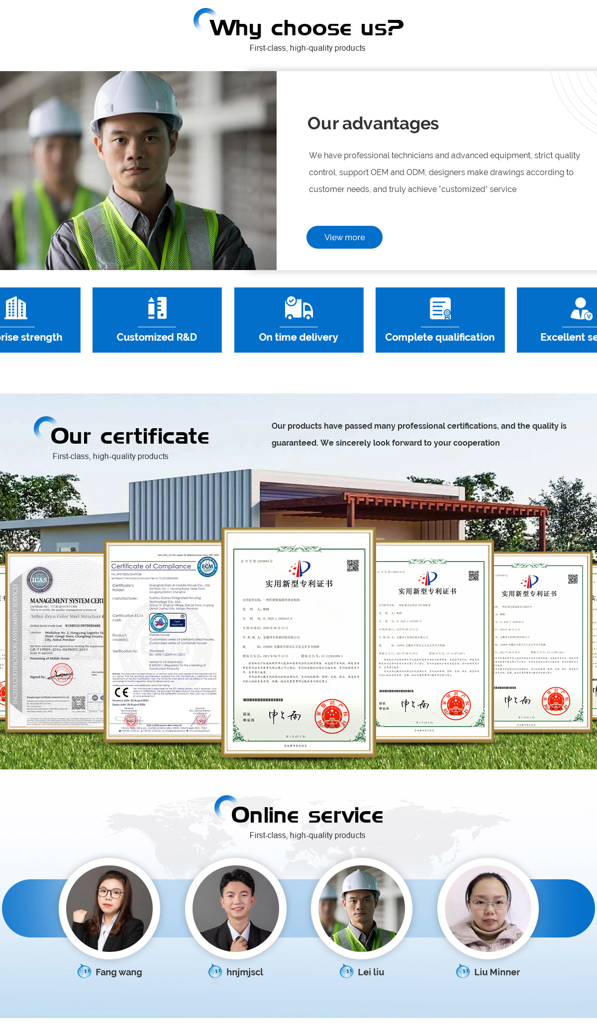Click the Why choose us? heading
The width and height of the screenshot is (597, 1028).
tap(306, 28)
